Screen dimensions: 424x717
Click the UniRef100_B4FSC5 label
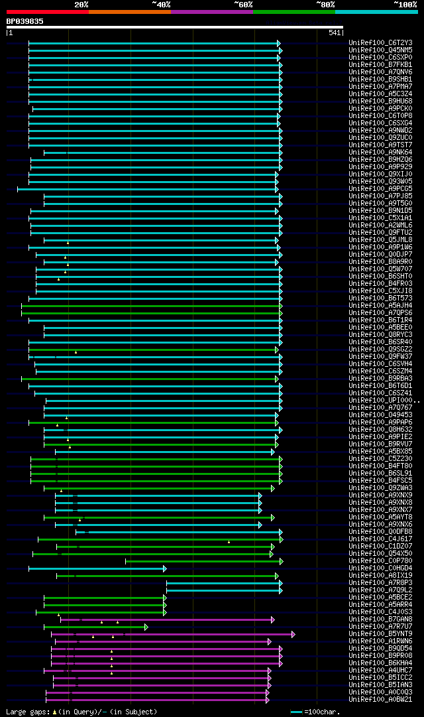point(380,481)
